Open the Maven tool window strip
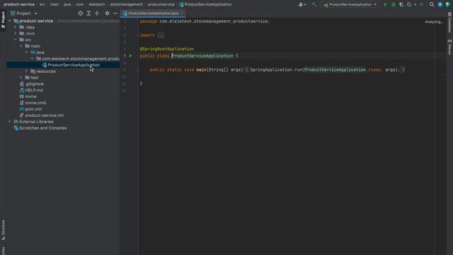The height and width of the screenshot is (255, 453). pos(449,47)
